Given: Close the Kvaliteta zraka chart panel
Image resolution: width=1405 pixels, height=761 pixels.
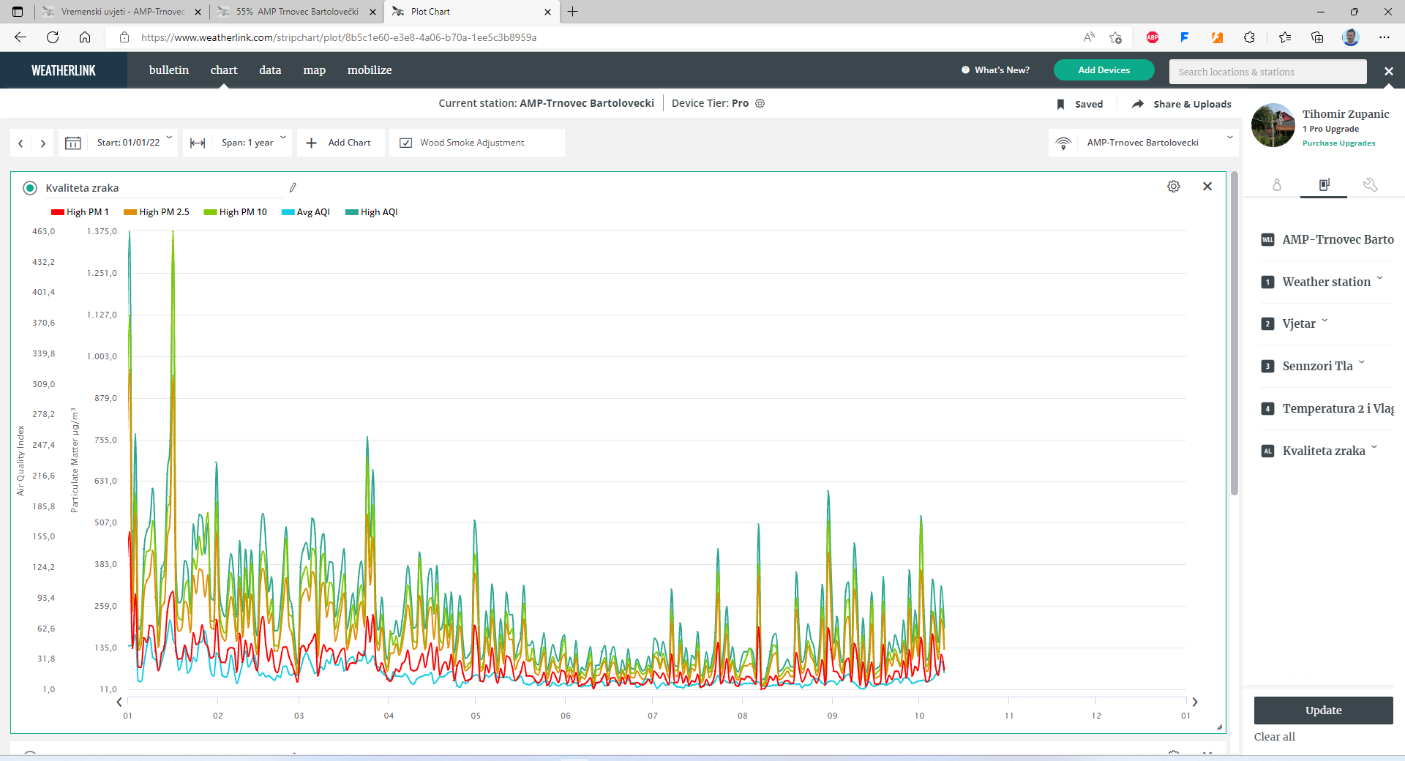Looking at the screenshot, I should pyautogui.click(x=1207, y=187).
